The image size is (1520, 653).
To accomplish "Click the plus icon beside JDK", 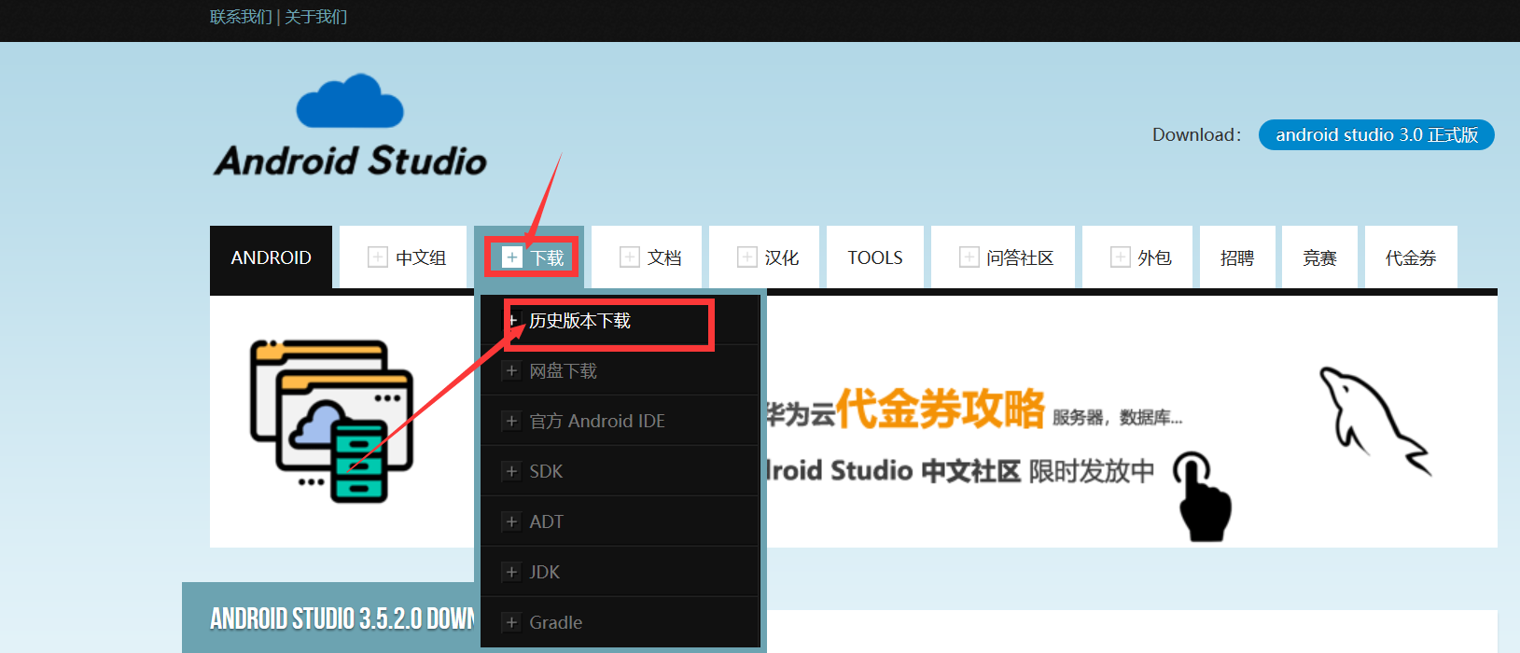I will [x=510, y=573].
